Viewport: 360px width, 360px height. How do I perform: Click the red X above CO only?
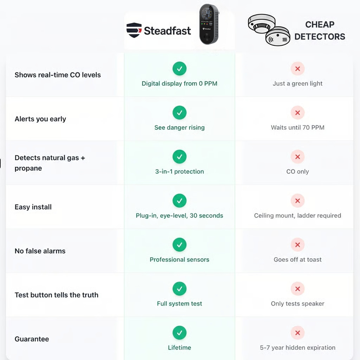tap(297, 157)
